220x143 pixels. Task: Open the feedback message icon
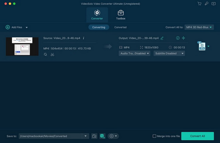(213, 4)
